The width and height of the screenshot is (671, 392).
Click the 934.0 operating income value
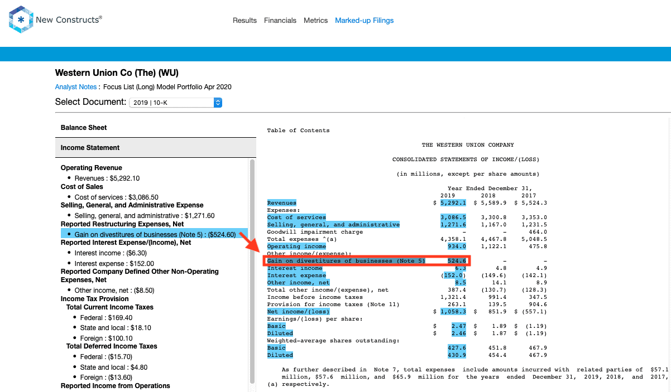click(457, 246)
